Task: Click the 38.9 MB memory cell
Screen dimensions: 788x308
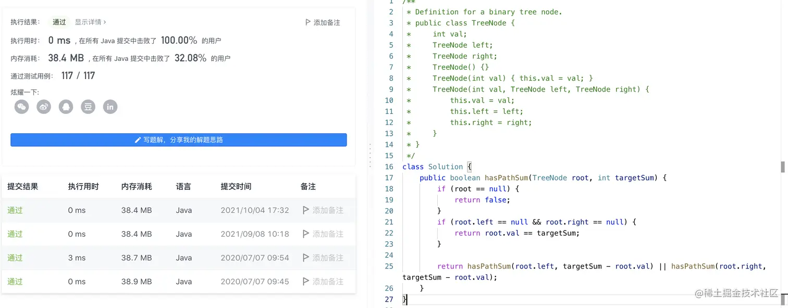Action: [x=137, y=281]
